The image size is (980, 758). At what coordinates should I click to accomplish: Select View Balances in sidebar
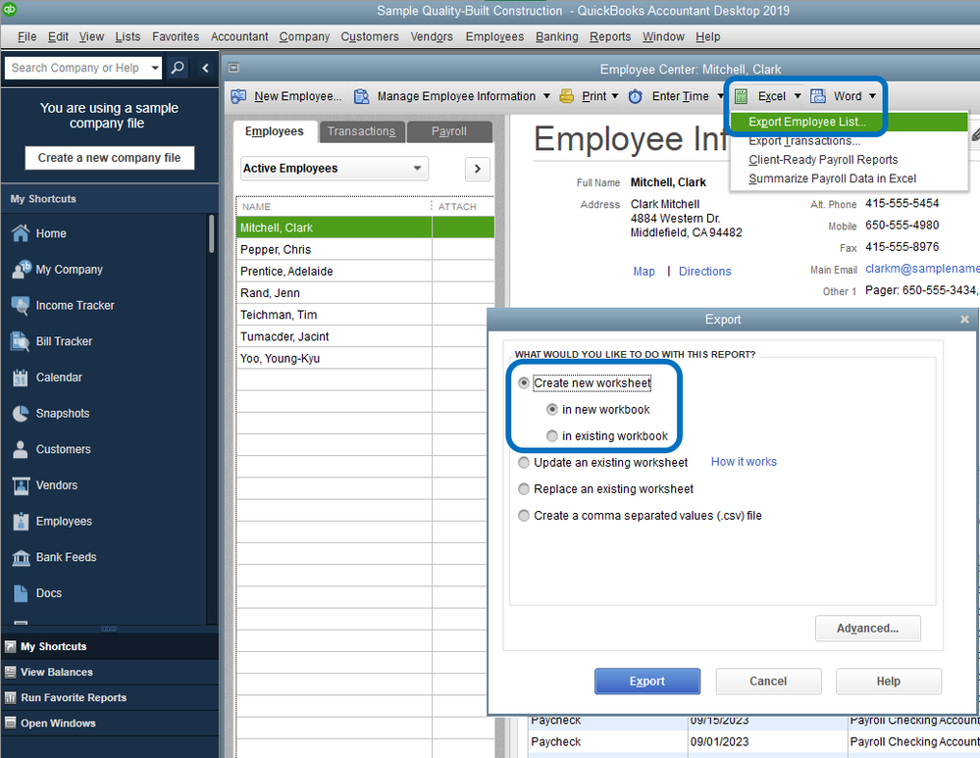coord(110,673)
